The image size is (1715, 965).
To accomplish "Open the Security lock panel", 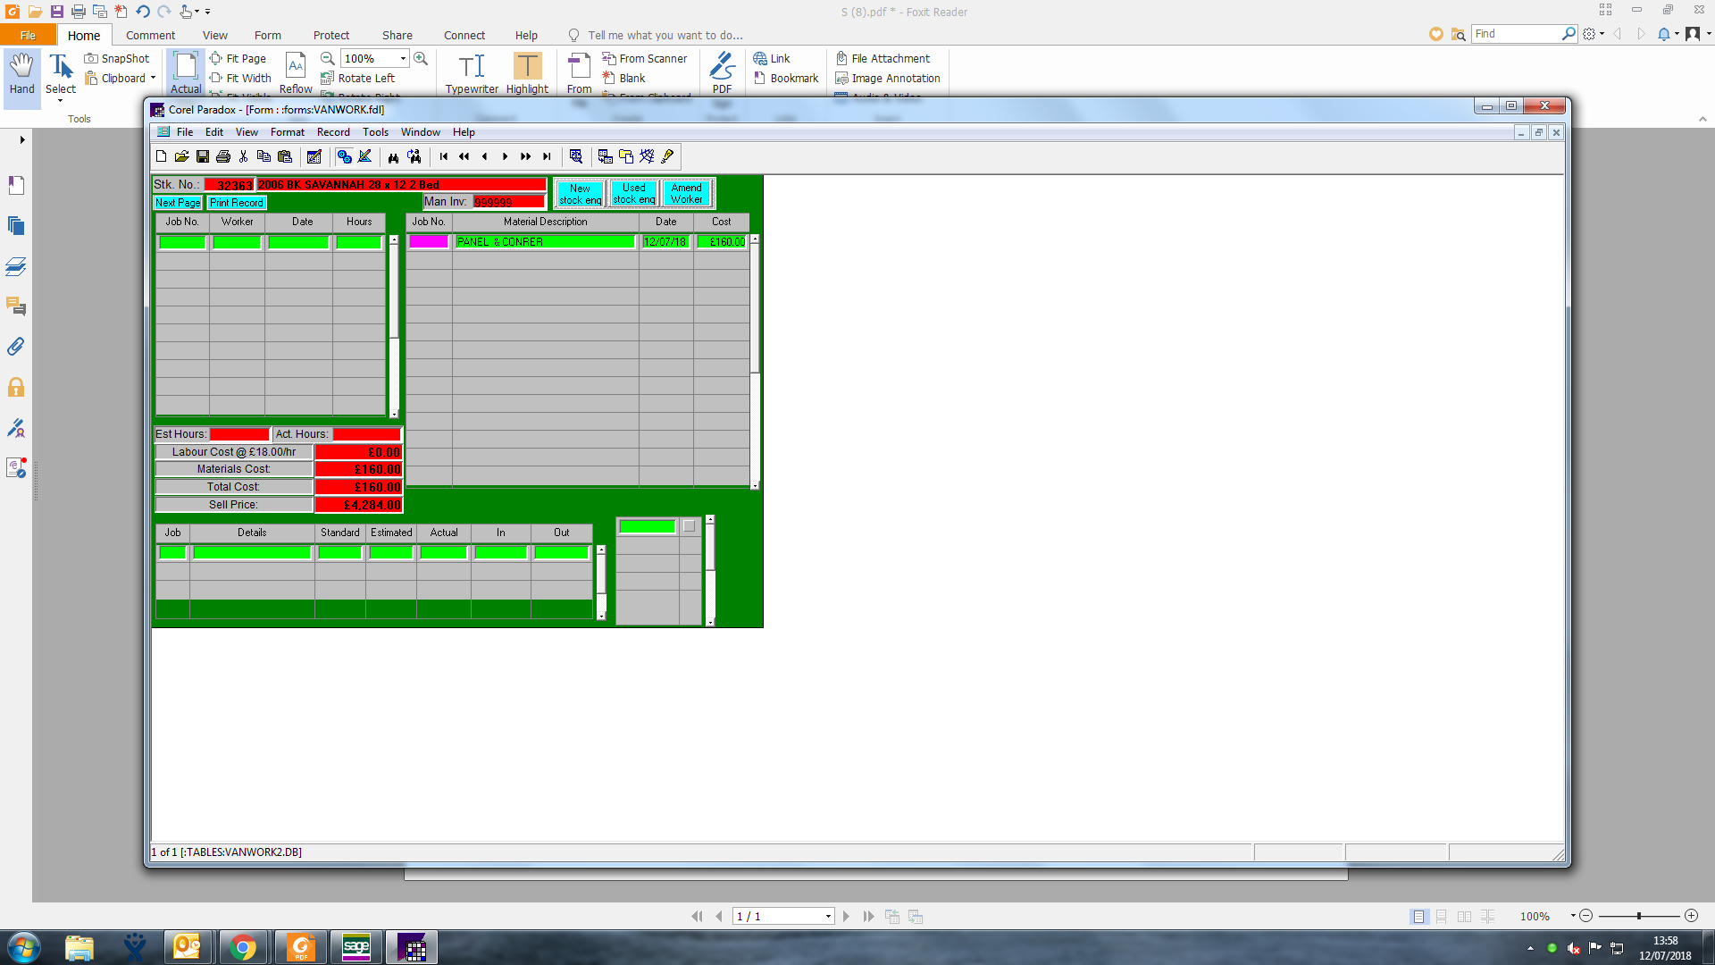I will coord(16,388).
